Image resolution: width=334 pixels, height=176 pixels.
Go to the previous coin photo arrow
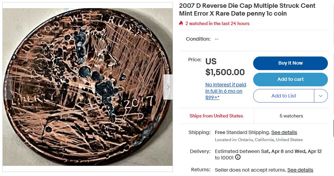tap(7, 87)
